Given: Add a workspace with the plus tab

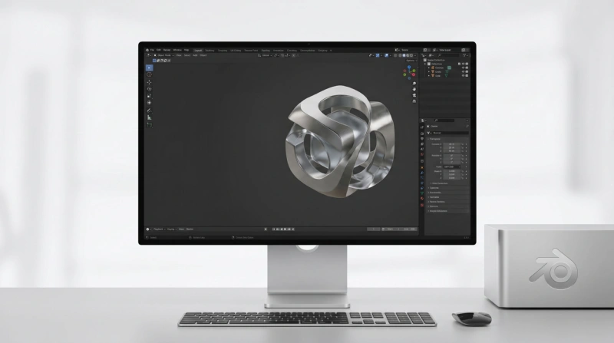Looking at the screenshot, I should point(331,51).
